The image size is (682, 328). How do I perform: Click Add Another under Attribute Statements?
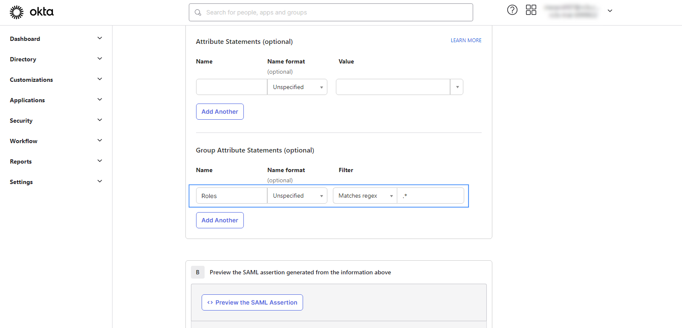[x=220, y=112]
